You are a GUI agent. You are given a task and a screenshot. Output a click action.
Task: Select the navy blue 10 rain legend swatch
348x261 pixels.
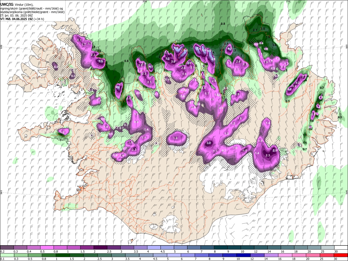(x=243, y=255)
